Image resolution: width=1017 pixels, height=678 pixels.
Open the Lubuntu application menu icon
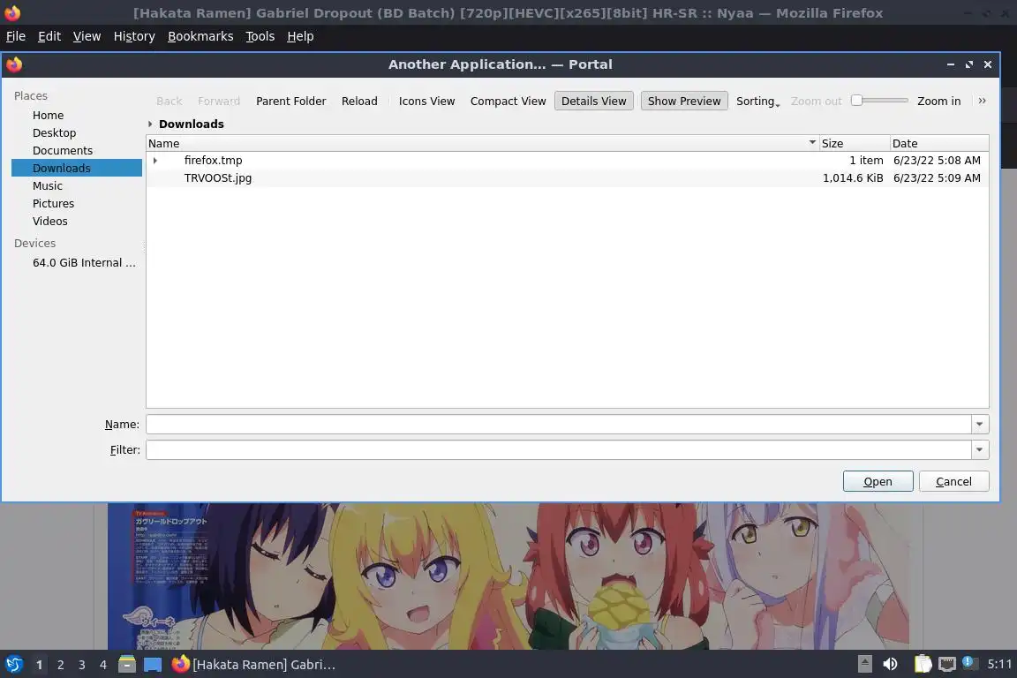tap(13, 665)
